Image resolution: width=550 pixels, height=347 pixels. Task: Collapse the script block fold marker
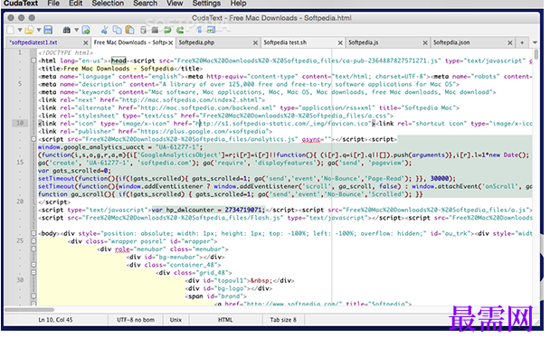[x=33, y=139]
